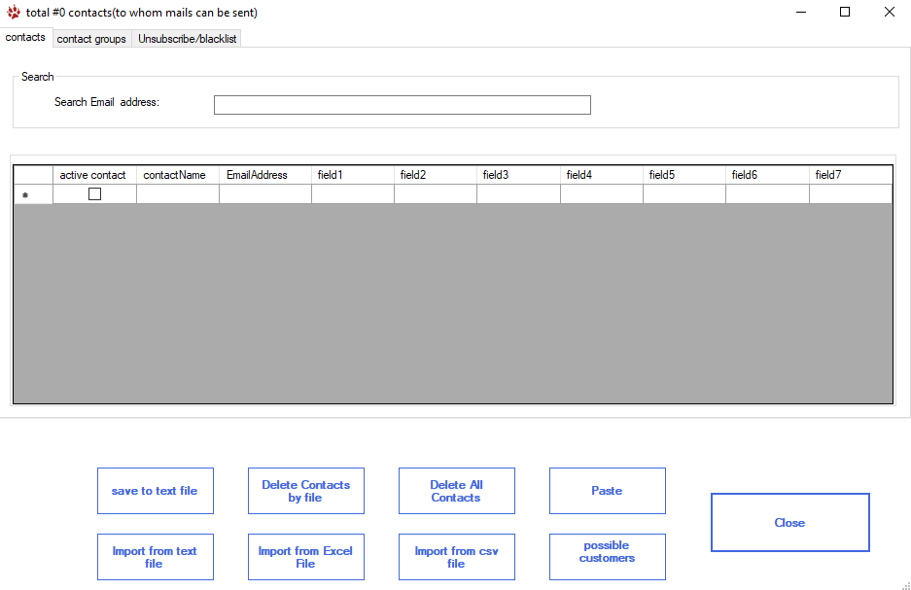Maximize the contacts window
Image resolution: width=911 pixels, height=590 pixels.
(x=844, y=13)
